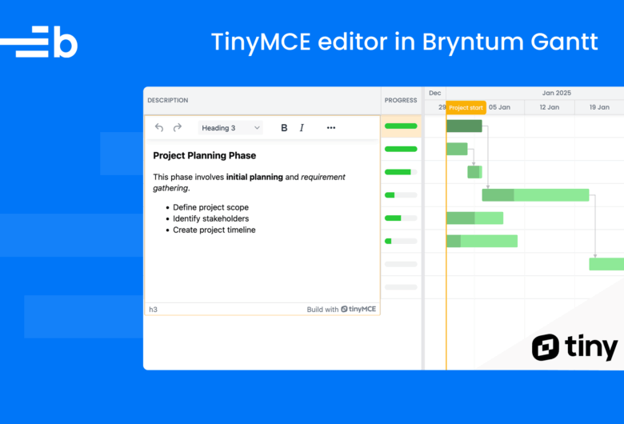Click the fifth row's half-filled progress bar

coord(401,218)
